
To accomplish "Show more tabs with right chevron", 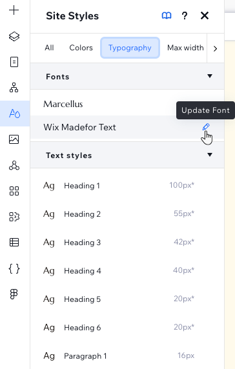I will (x=215, y=49).
